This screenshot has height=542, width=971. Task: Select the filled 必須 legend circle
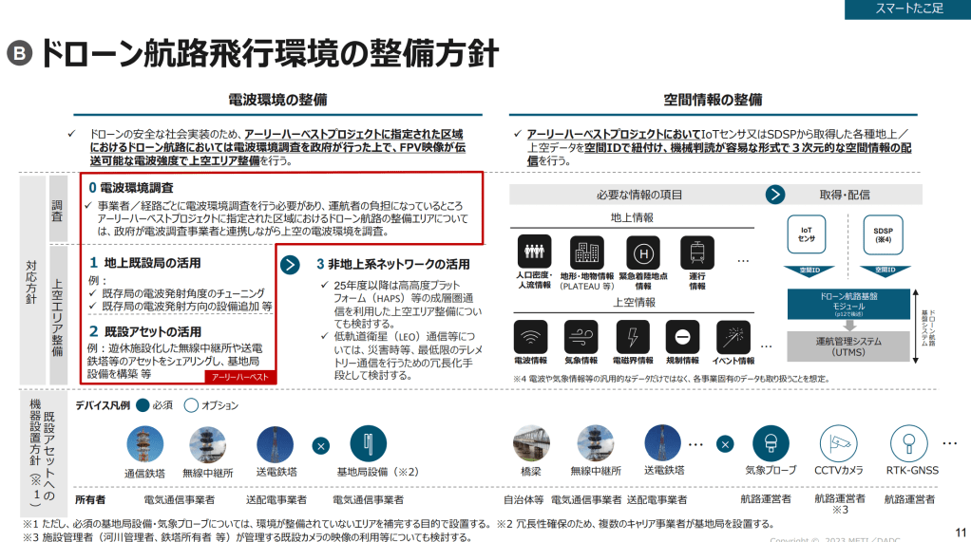click(143, 405)
